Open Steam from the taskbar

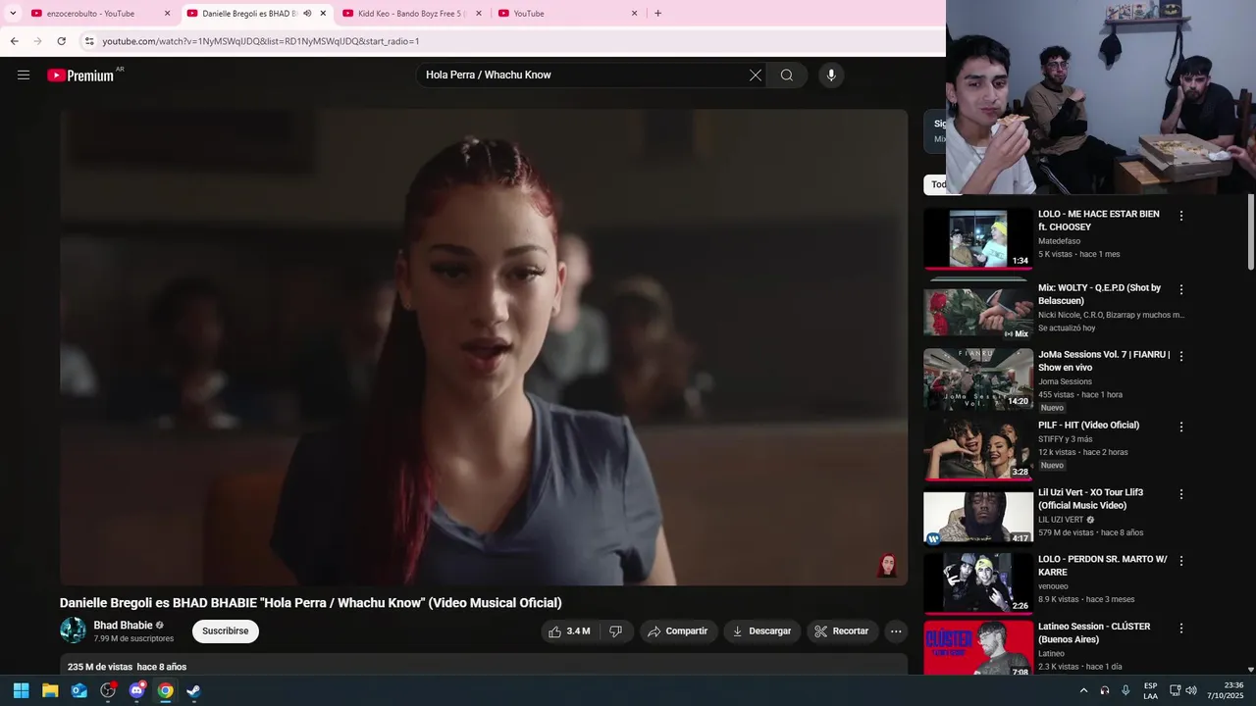(194, 690)
